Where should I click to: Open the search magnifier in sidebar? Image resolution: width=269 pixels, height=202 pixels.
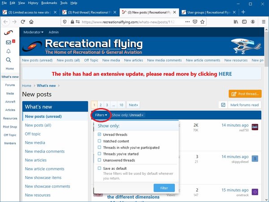pyautogui.click(x=9, y=59)
